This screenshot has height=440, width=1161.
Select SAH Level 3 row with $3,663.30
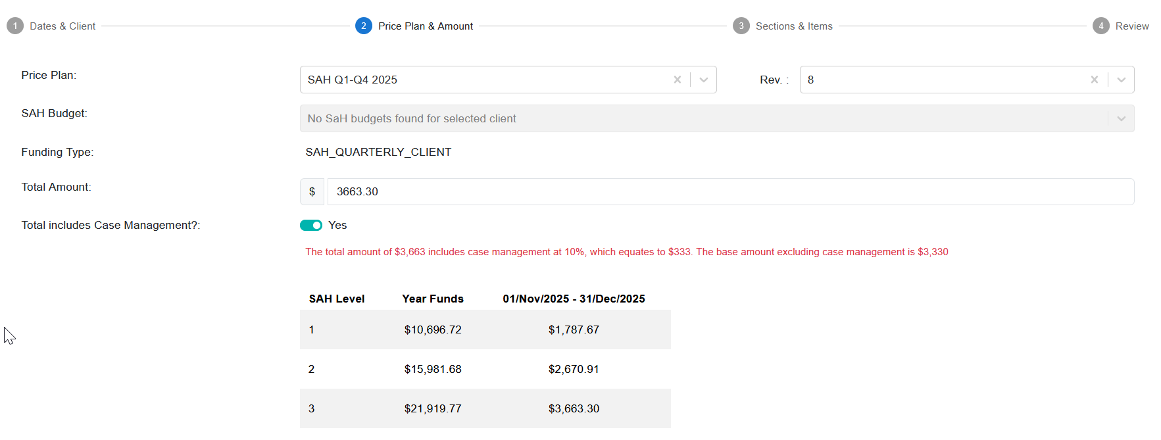click(485, 408)
